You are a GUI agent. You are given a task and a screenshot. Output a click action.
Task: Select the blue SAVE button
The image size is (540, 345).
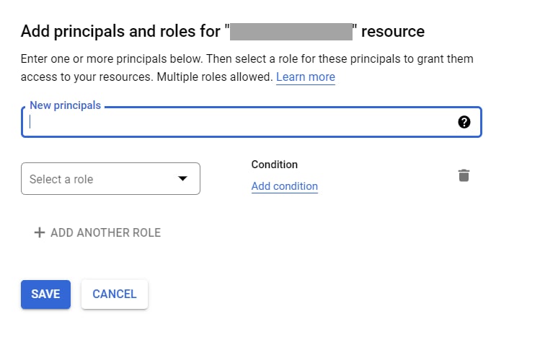46,294
